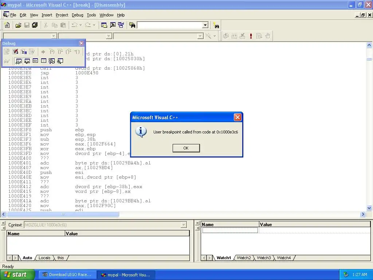Open the Project menu
Screen dimensions: 373x280
point(62,15)
